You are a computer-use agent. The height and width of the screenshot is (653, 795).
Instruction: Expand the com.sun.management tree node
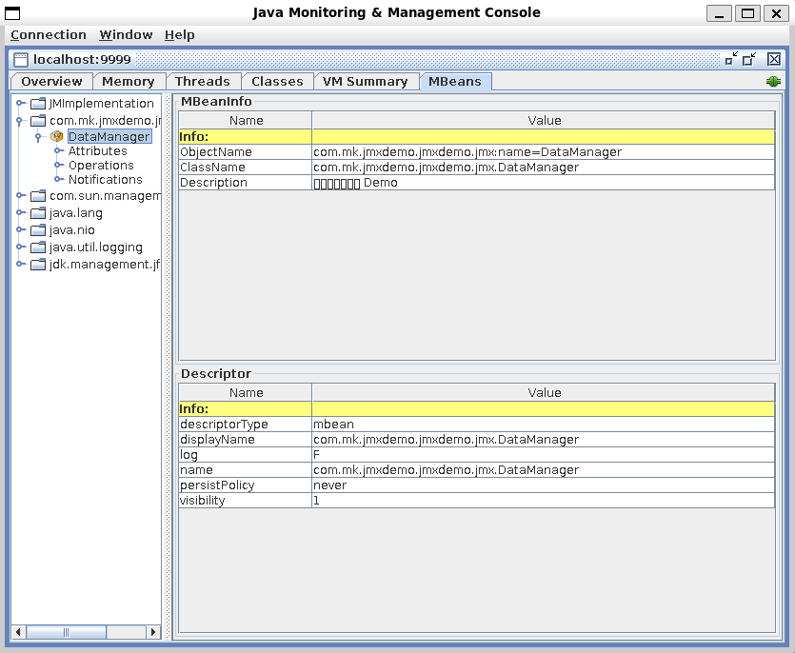(20, 196)
